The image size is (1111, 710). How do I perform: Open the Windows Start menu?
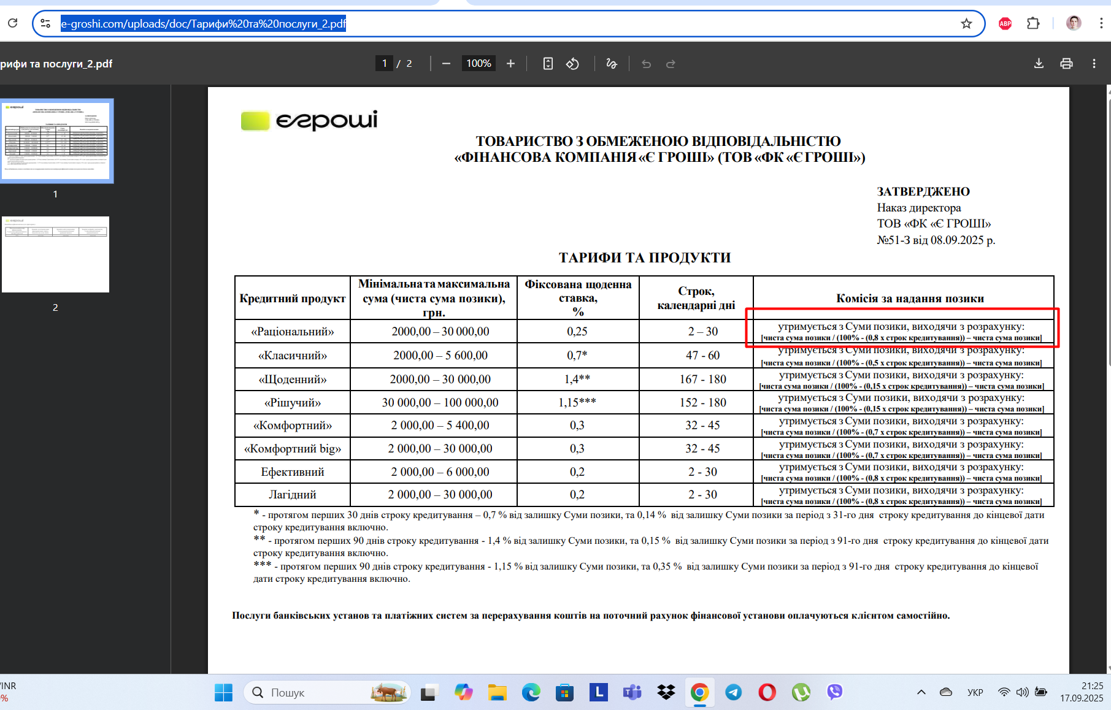pos(223,692)
